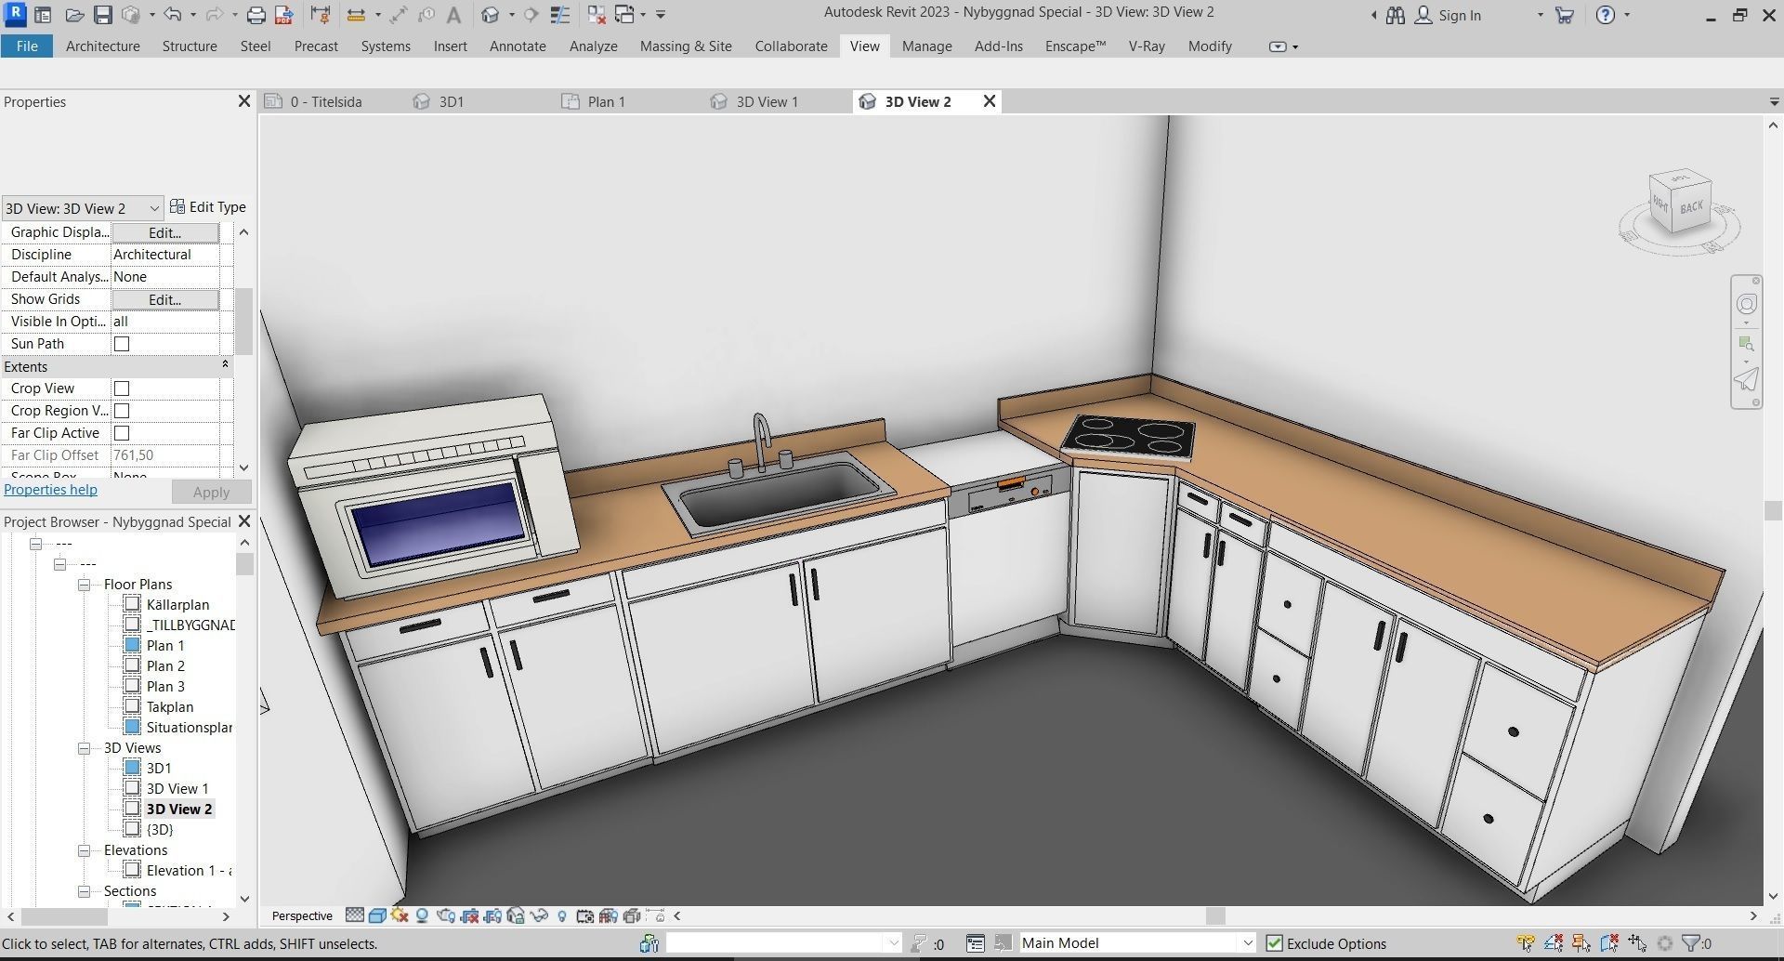Switch to the Plan 1 view tab

606,101
